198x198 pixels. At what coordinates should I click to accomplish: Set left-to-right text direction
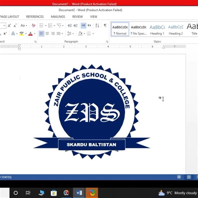[83, 26]
